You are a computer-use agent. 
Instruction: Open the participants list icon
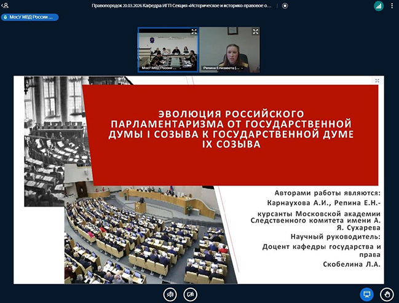tap(6, 5)
